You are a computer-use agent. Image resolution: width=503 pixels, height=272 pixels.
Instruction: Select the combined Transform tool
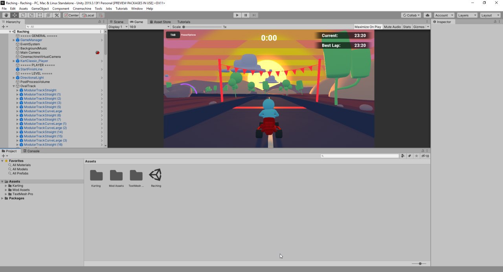click(48, 15)
